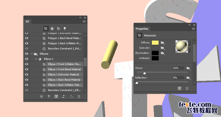221x117 pixels.
Task: Click the Shine slider handle
Action: coord(145,73)
